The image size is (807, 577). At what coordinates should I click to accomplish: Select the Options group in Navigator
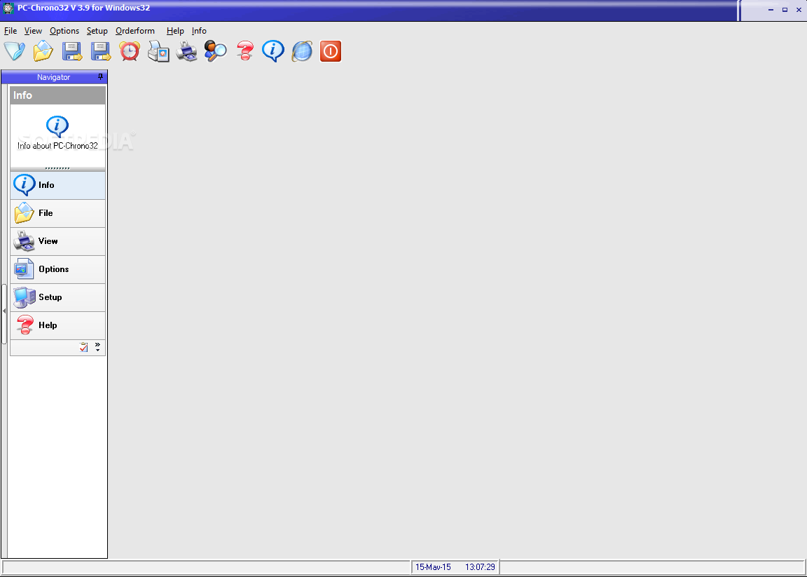(57, 269)
